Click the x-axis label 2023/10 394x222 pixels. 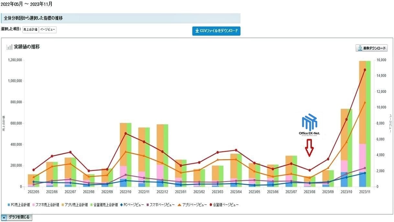346,192
